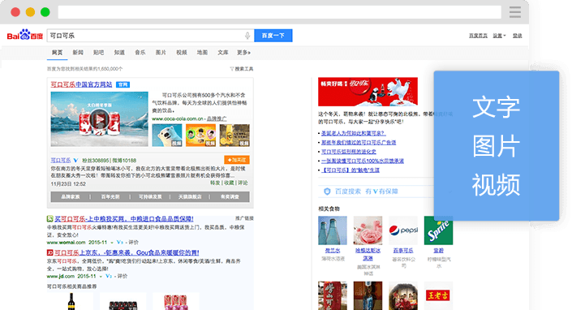Switch to the 音乐 tab

140,53
